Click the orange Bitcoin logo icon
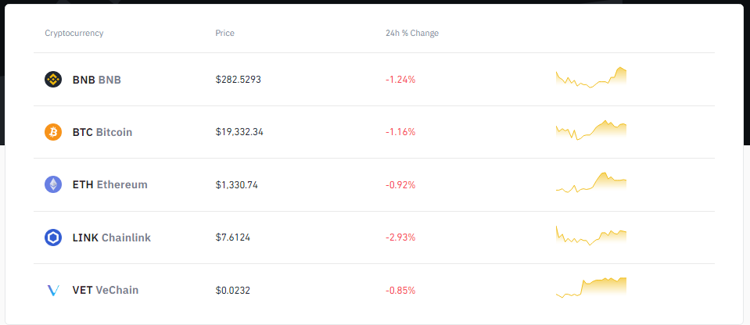 [53, 132]
